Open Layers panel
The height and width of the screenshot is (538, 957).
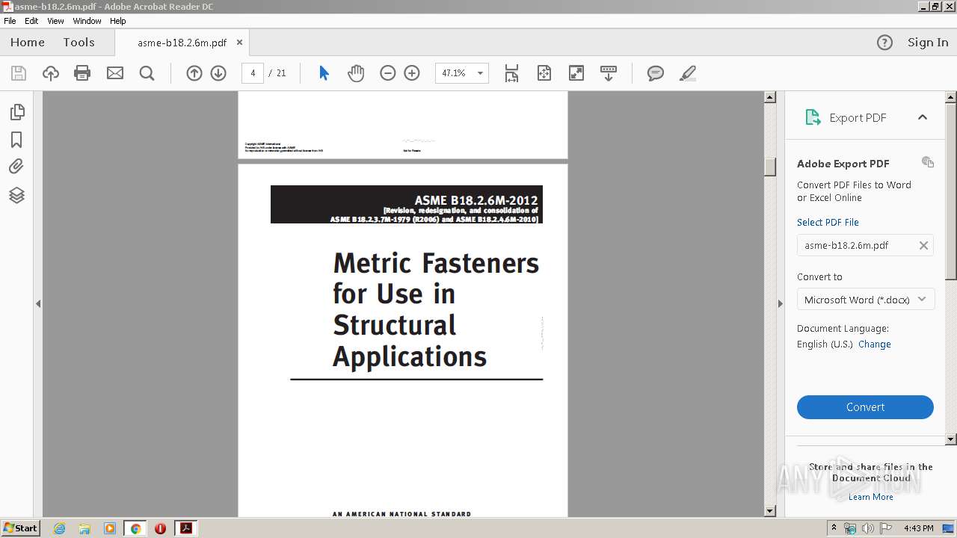coord(16,195)
